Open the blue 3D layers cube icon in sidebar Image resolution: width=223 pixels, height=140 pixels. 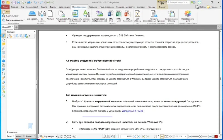(3, 61)
